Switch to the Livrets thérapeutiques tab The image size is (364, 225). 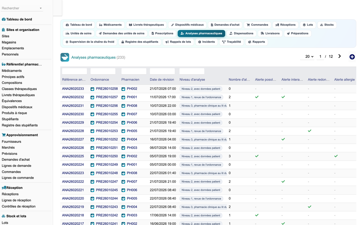146,25
